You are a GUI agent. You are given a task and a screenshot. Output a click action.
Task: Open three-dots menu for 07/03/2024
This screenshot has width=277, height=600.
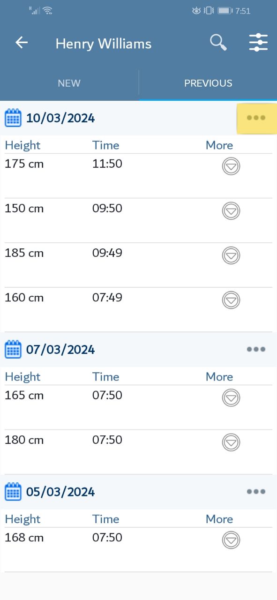click(x=256, y=349)
